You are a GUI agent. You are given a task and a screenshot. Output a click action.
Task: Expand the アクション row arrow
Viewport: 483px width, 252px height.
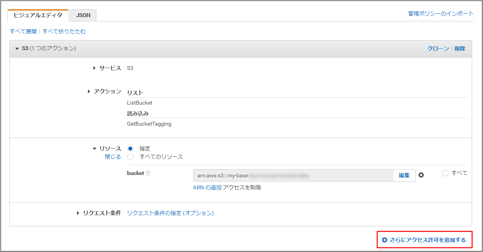pyautogui.click(x=89, y=91)
